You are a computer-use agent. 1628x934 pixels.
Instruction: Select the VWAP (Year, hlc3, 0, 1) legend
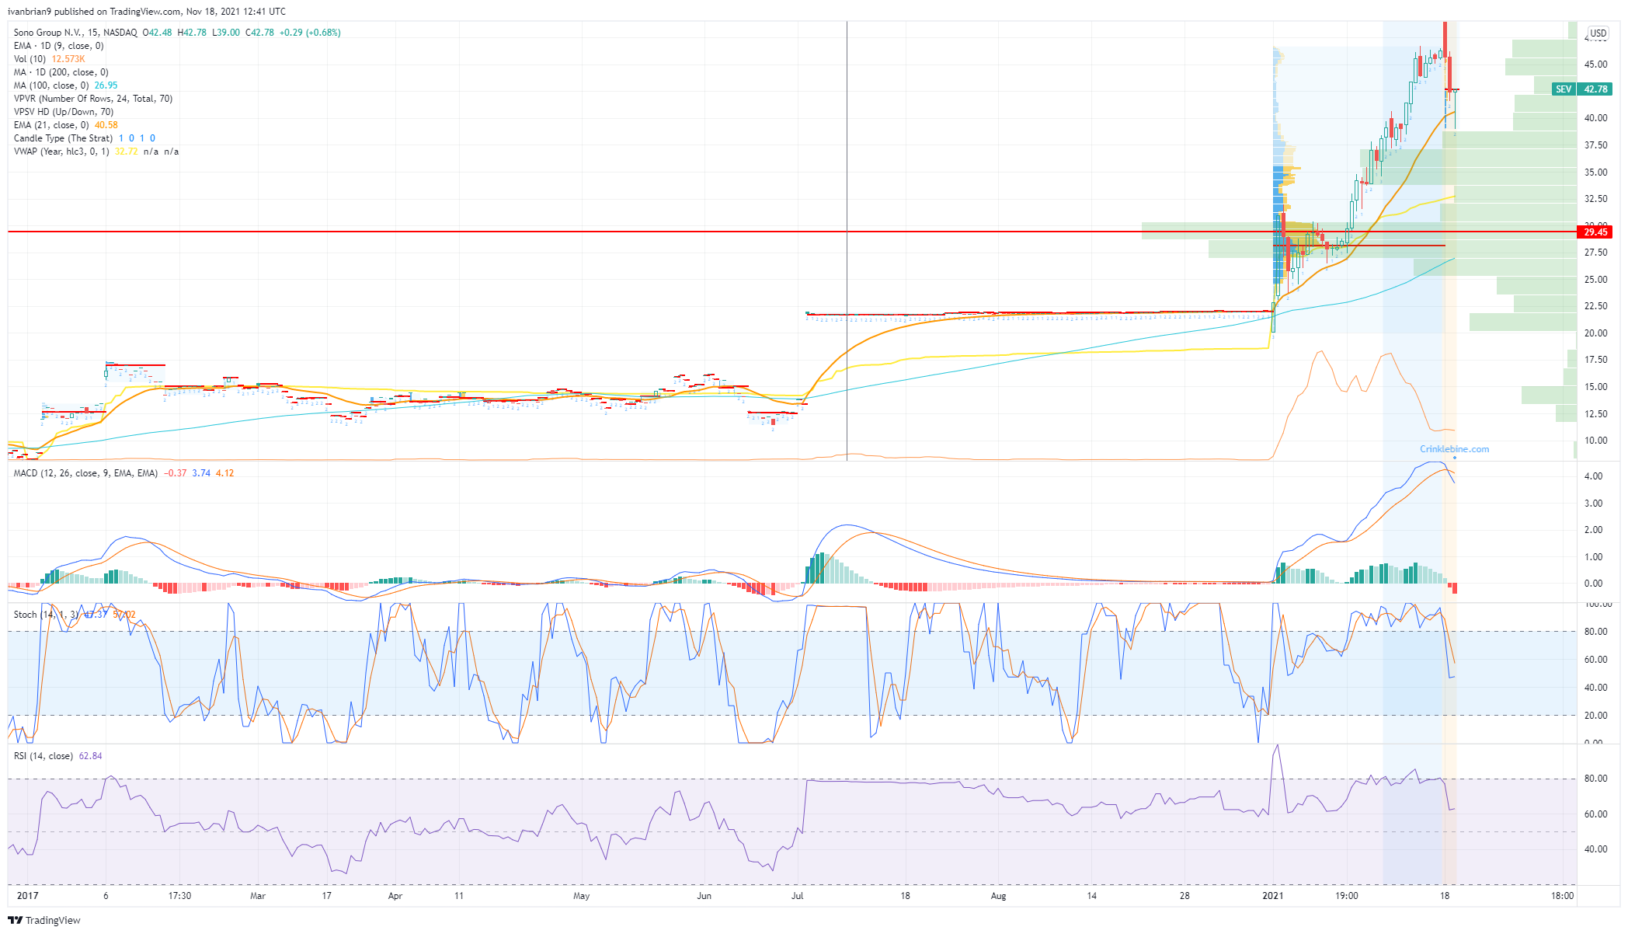[x=61, y=152]
